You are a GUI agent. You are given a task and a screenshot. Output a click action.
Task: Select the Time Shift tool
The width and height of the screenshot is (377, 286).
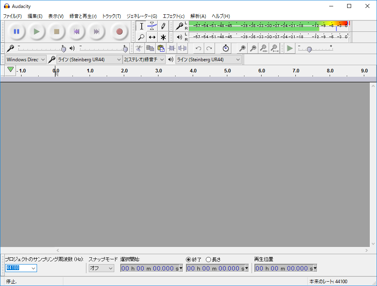pyautogui.click(x=152, y=37)
